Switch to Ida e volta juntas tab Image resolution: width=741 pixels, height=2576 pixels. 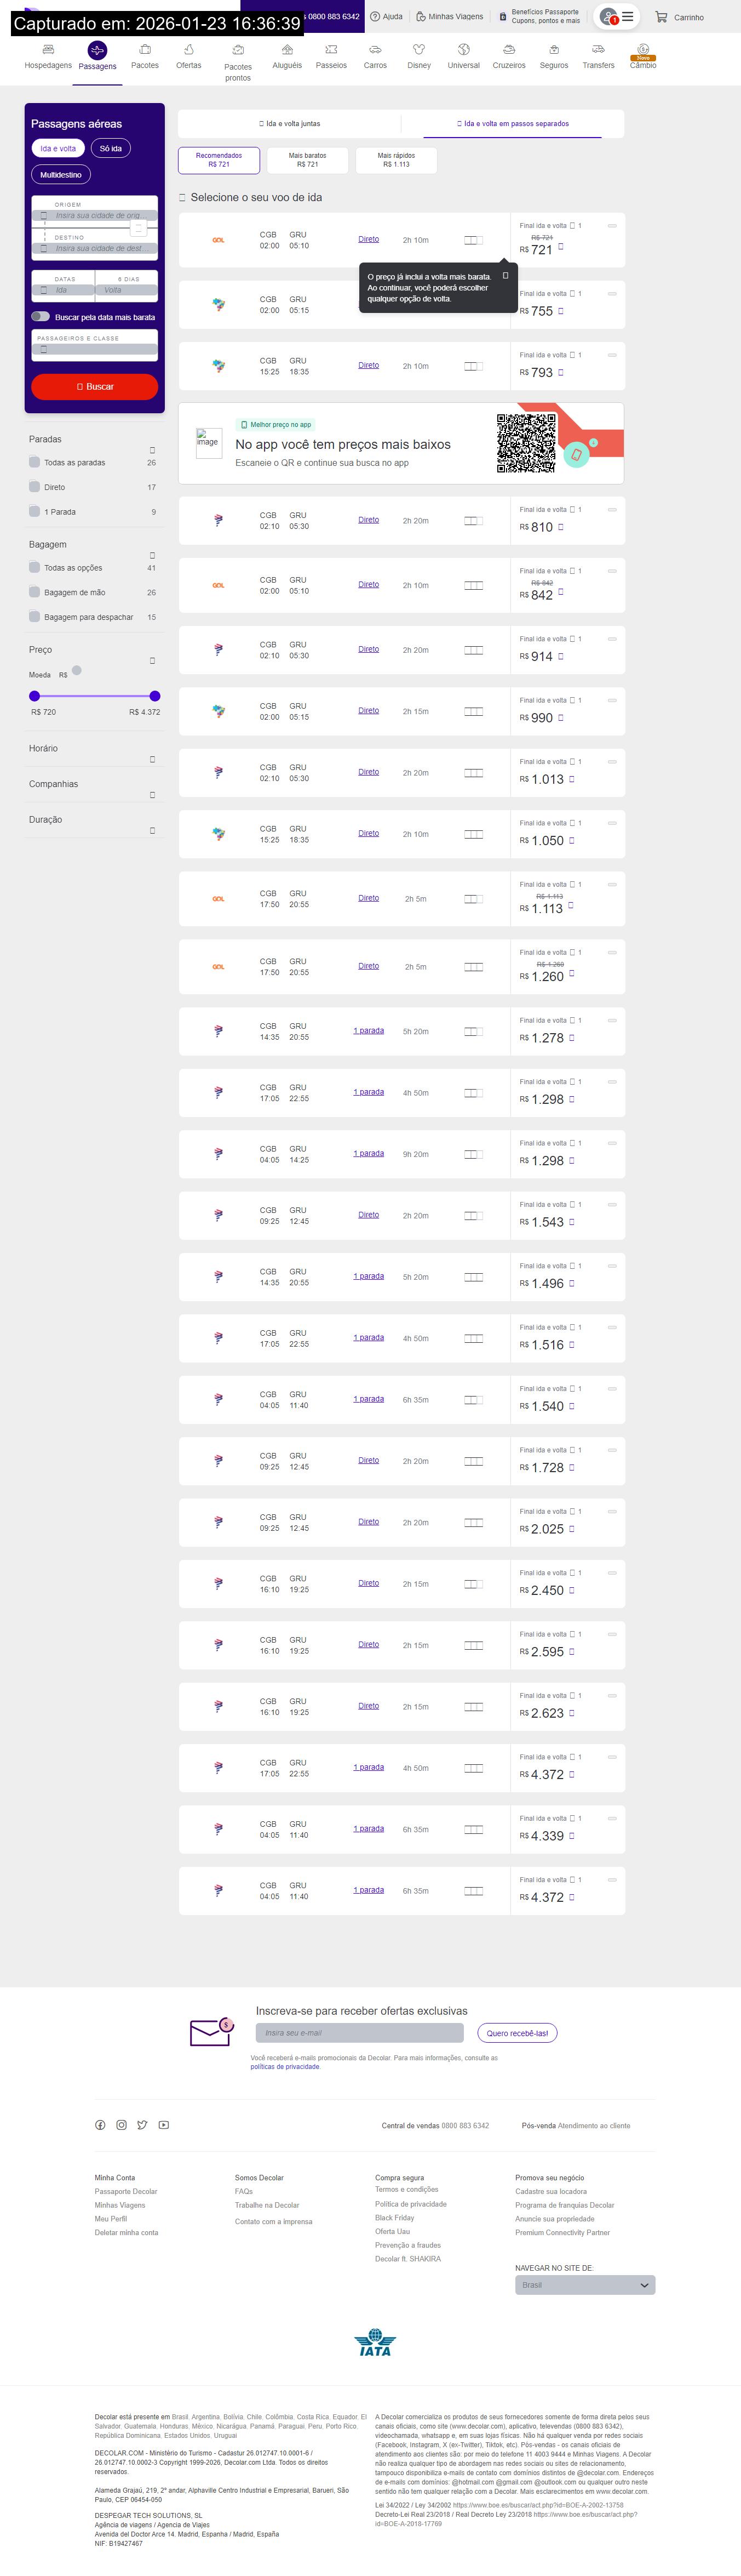tap(290, 124)
